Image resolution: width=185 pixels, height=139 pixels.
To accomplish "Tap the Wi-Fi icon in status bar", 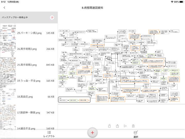I will point(172,2).
